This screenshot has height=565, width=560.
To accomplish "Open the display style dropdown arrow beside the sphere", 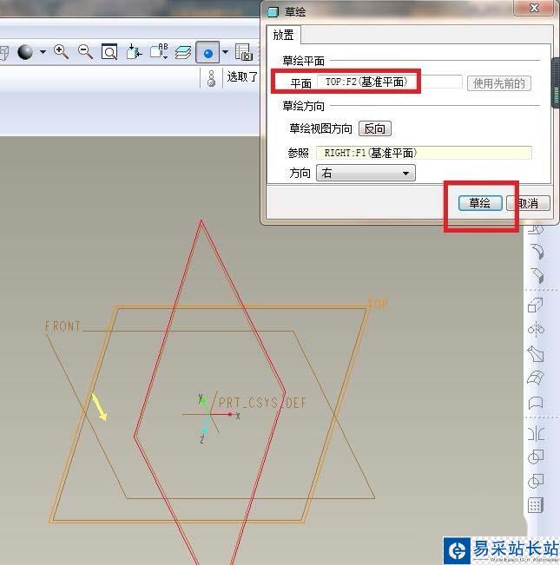I will (x=43, y=52).
